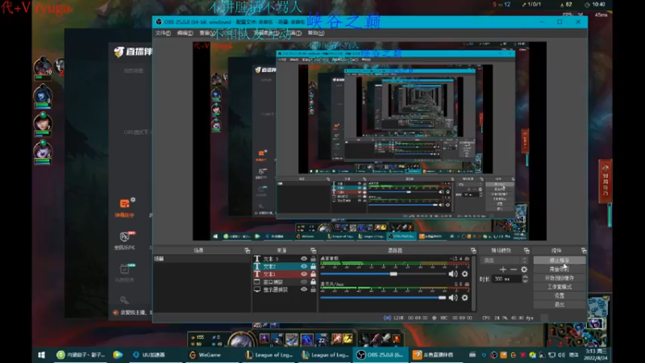645x363 pixels.
Task: Pop out the 场景 dock panel
Action: (247, 250)
